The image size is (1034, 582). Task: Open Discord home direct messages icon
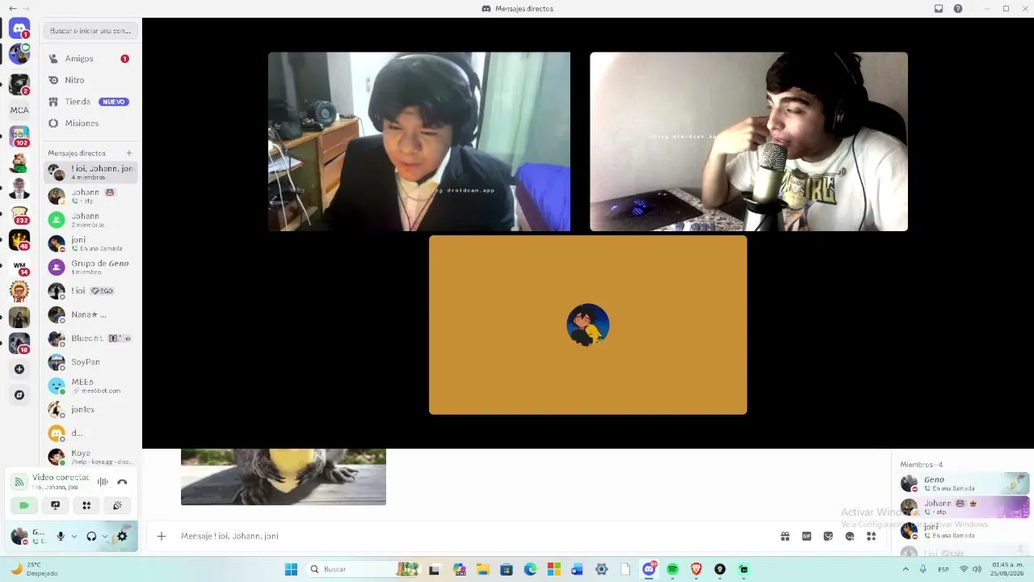[19, 28]
